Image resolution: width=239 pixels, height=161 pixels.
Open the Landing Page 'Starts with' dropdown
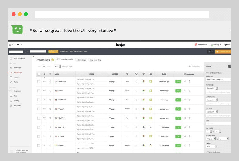(x=212, y=100)
